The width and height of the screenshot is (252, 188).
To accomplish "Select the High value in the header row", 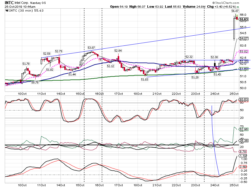I will click(x=137, y=7).
